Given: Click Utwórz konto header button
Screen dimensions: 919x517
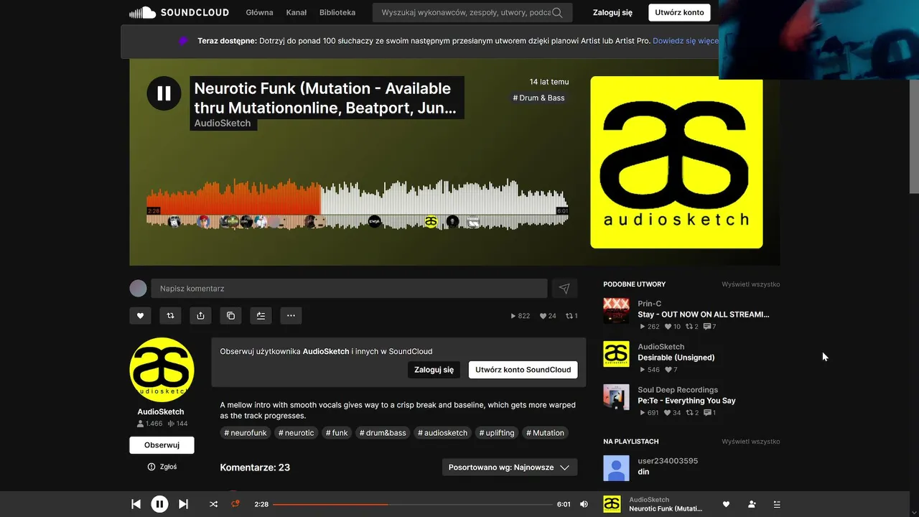Looking at the screenshot, I should point(679,12).
